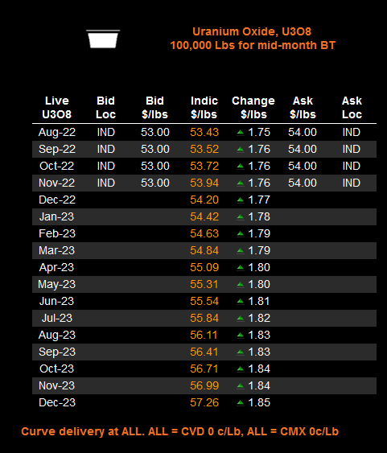Click the change value 1.75
The image size is (387, 453).
[x=259, y=132]
